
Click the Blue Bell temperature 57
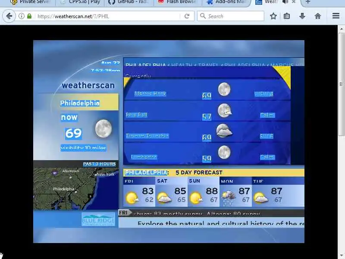(207, 117)
